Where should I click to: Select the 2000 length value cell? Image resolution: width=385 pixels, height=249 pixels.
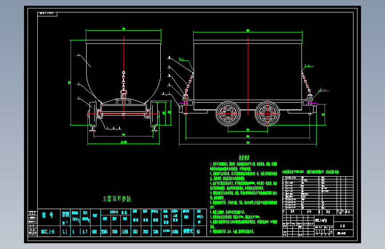[x=105, y=231]
